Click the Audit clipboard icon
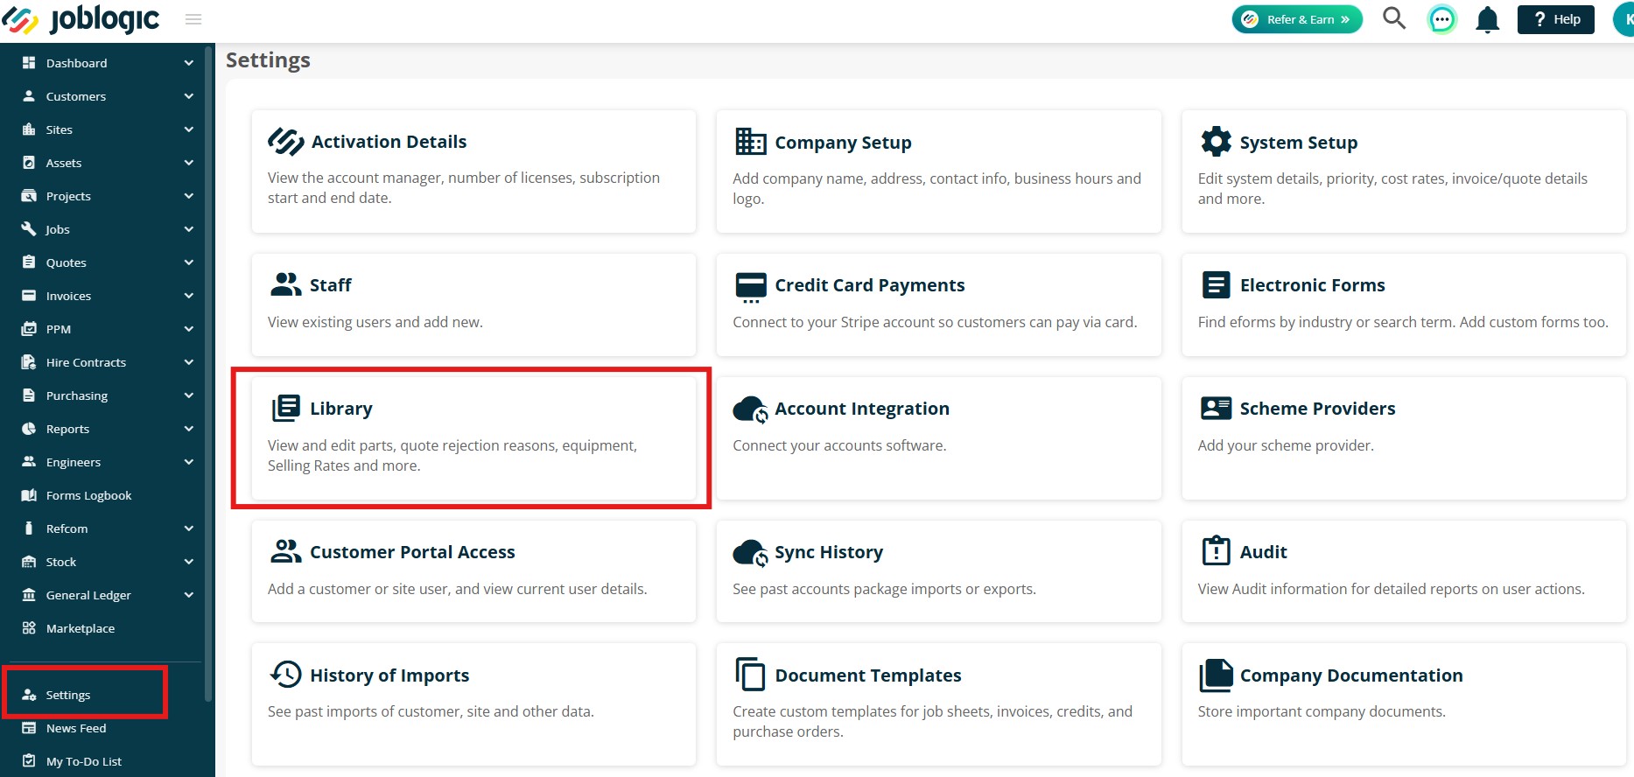1634x777 pixels. coord(1216,550)
